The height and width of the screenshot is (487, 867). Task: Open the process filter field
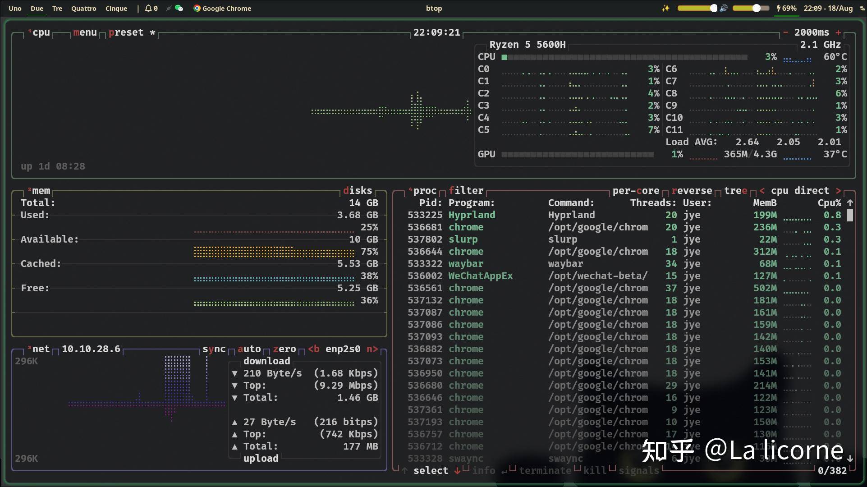coord(466,191)
